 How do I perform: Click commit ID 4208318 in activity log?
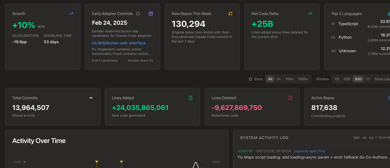(245, 151)
